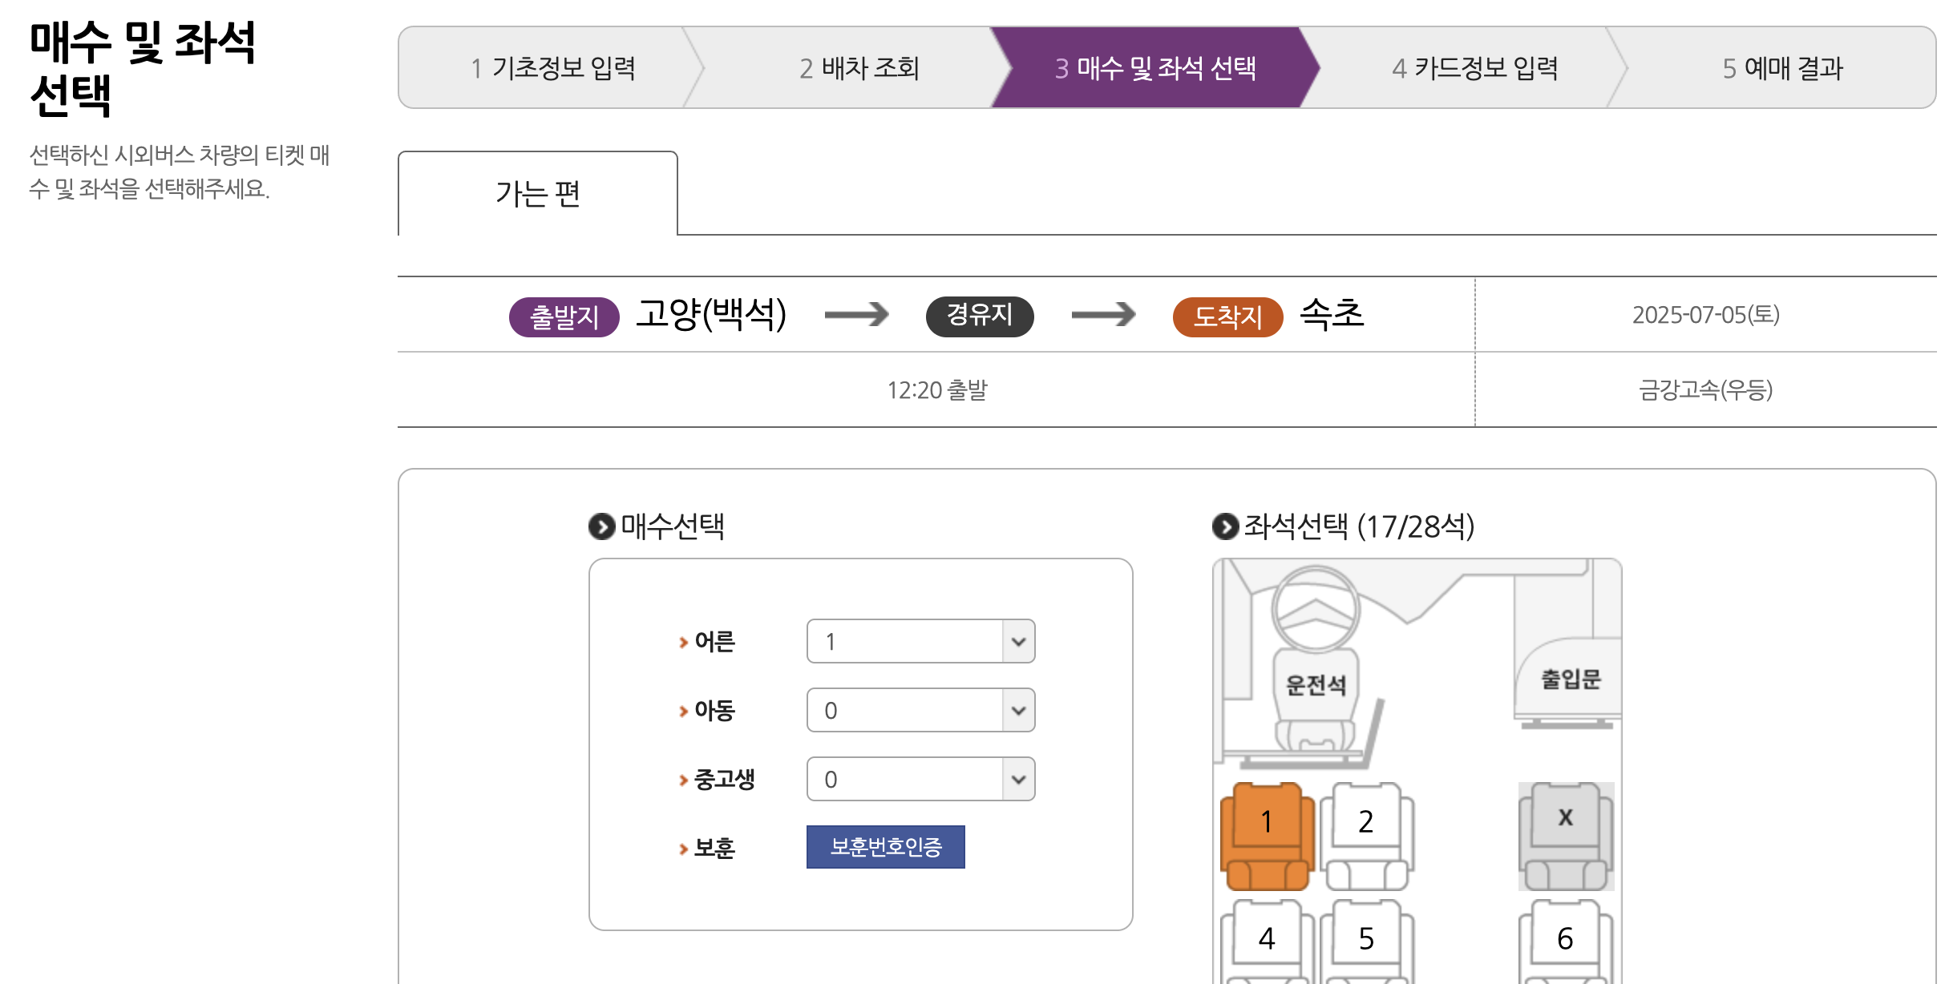Select seat 6 near the 출입문

coord(1564,936)
